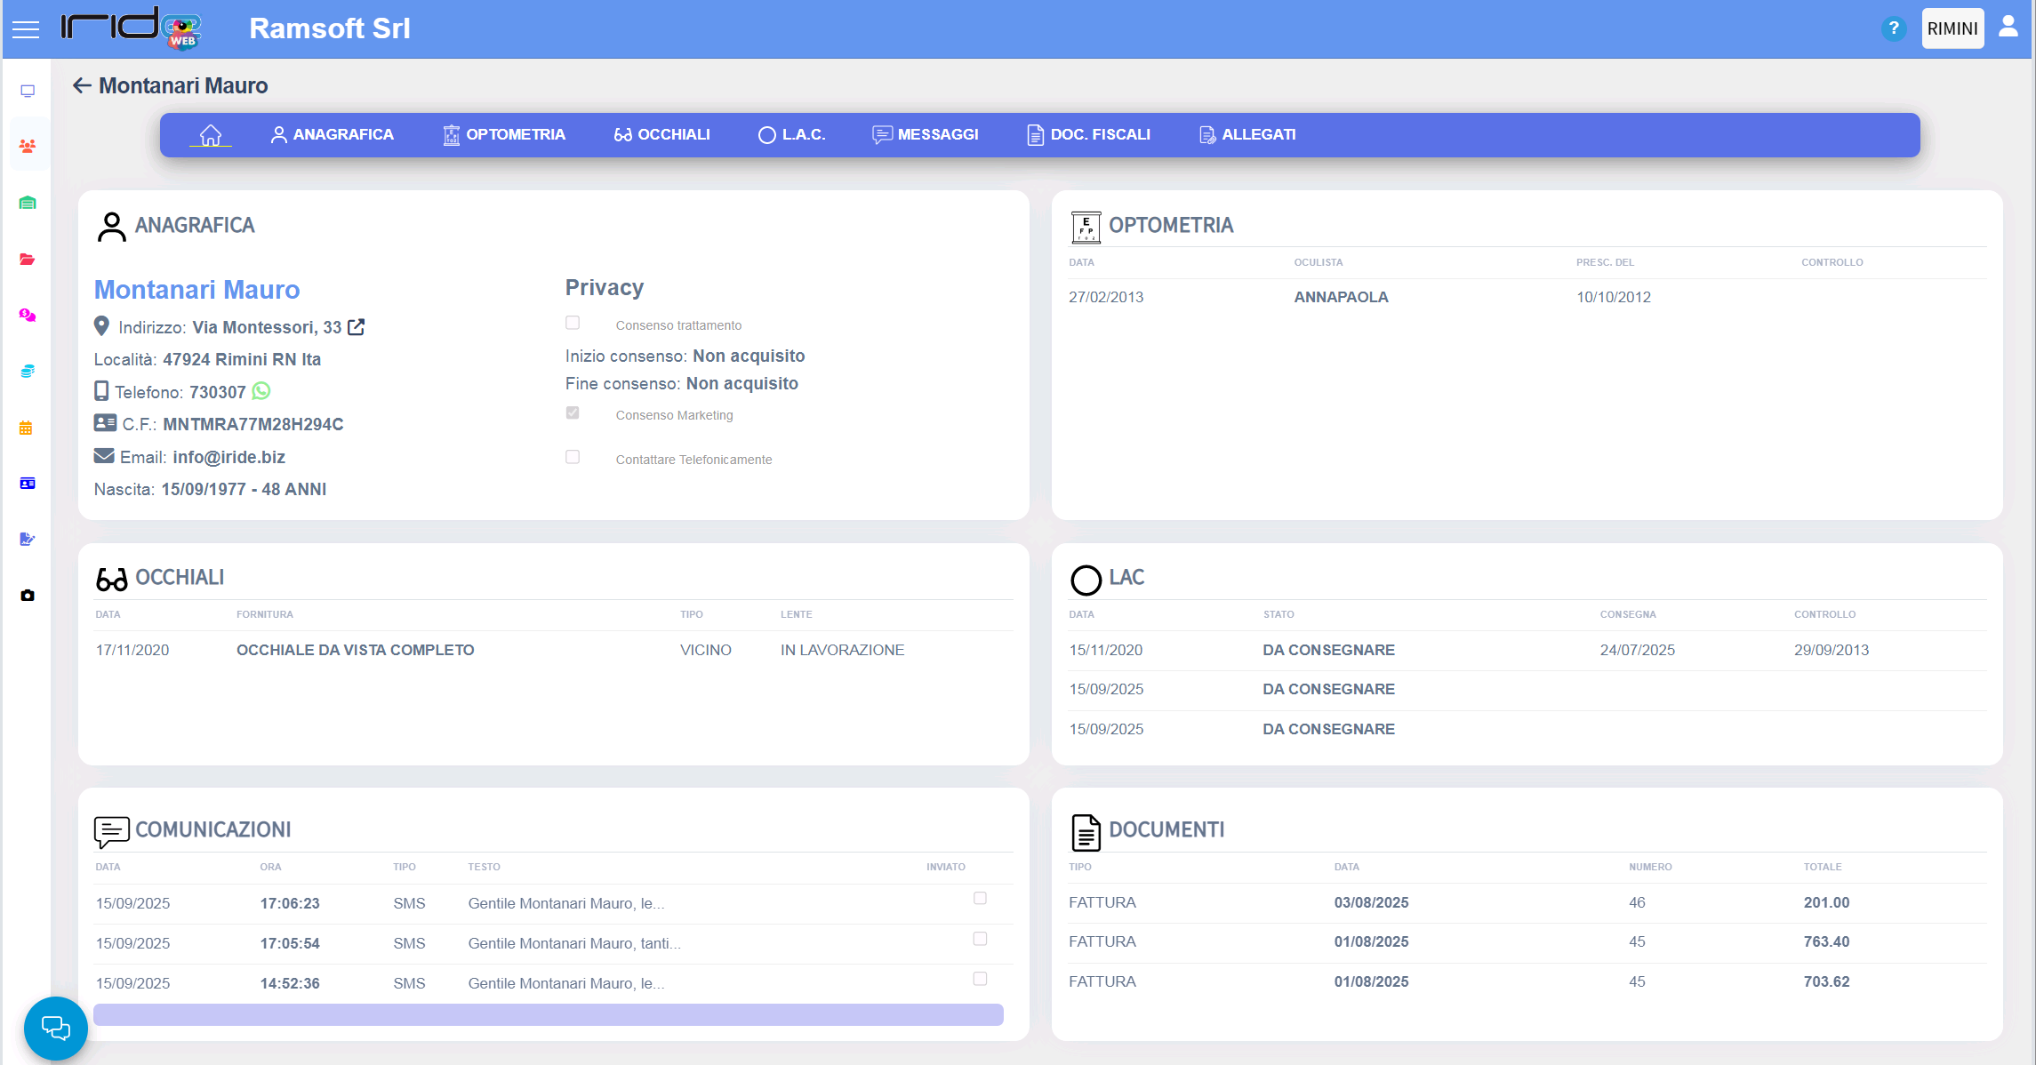Click the RIMINI location button

1952,28
